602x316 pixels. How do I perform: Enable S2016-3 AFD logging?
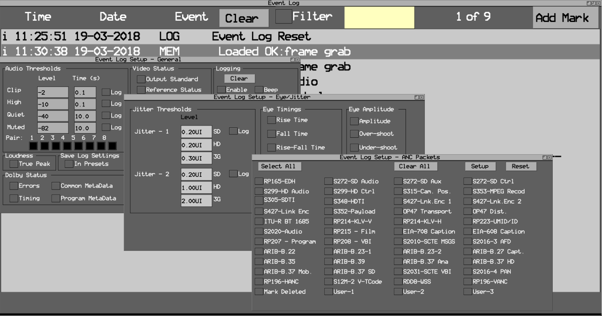point(468,242)
